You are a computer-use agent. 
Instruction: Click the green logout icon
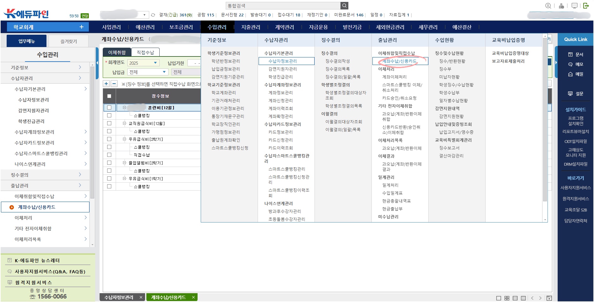coord(586,6)
